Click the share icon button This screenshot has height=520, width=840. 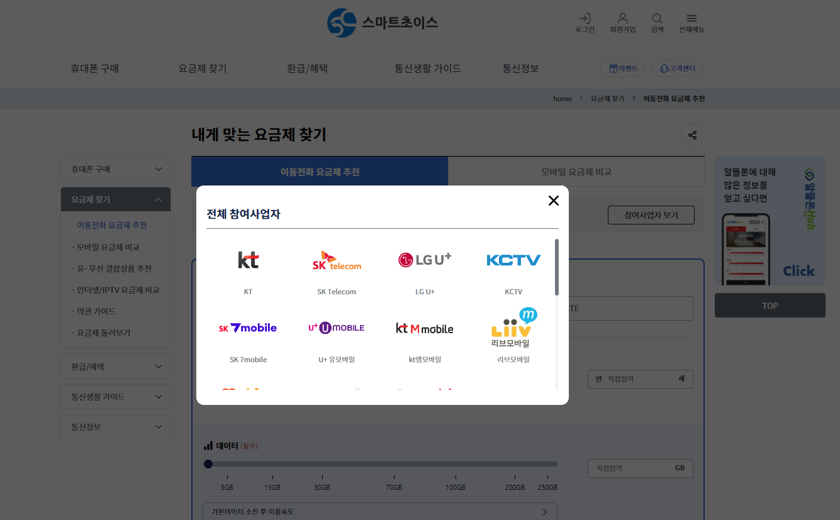coord(693,135)
